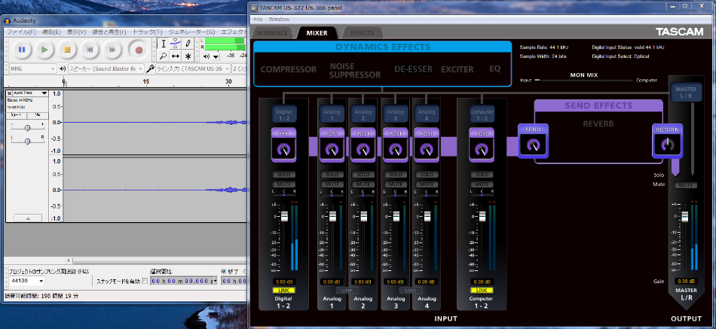The height and width of the screenshot is (329, 716).
Task: Click the COMPRESSOR dynamics effect
Action: (288, 69)
